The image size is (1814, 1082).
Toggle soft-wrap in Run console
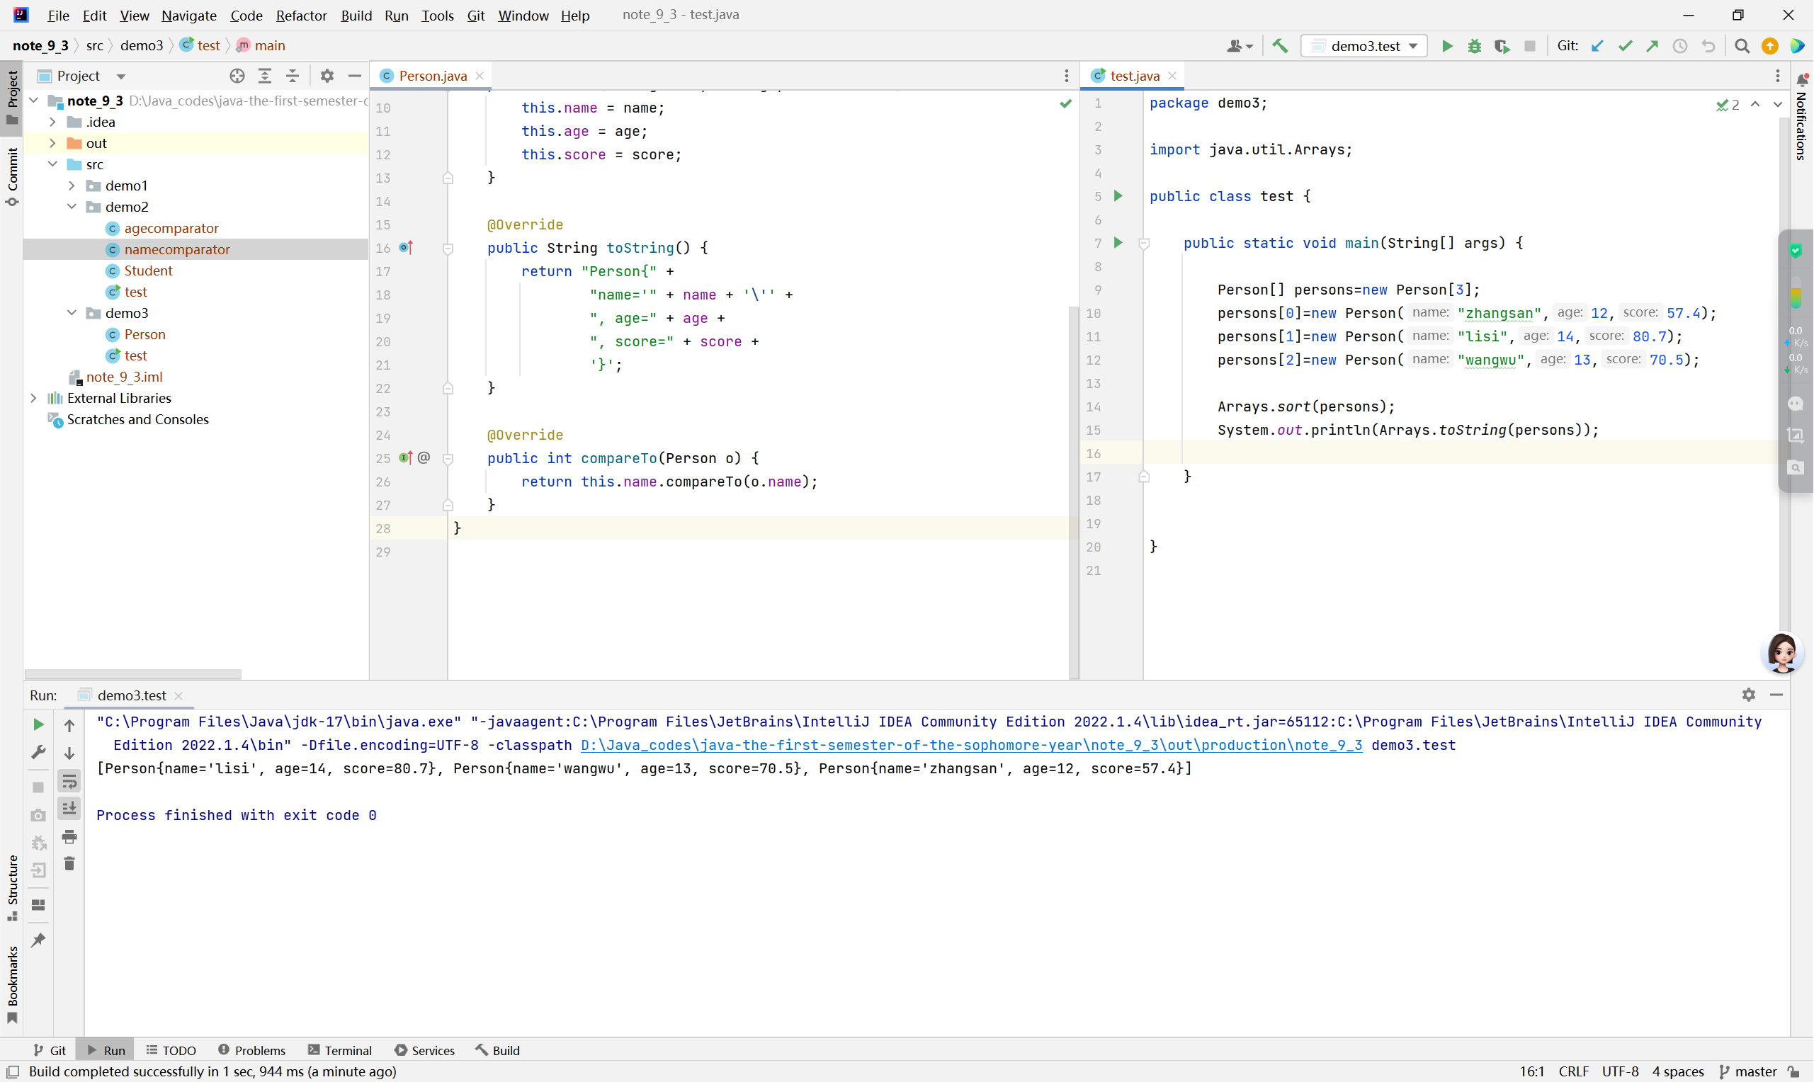[x=69, y=781]
